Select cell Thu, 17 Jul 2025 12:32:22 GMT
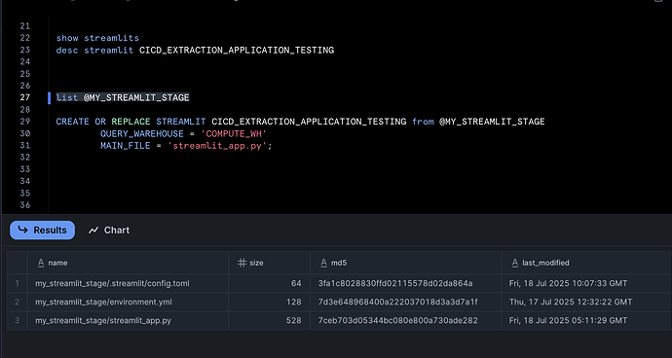Image resolution: width=672 pixels, height=358 pixels. pyautogui.click(x=585, y=302)
